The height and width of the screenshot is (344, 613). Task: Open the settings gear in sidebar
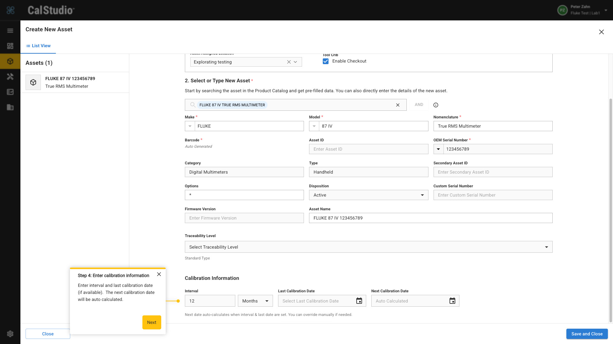pyautogui.click(x=10, y=334)
